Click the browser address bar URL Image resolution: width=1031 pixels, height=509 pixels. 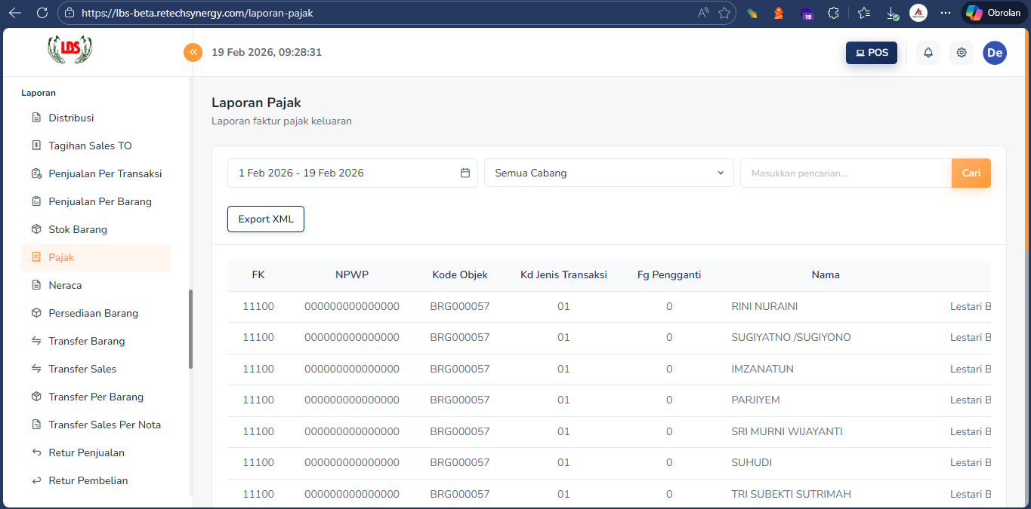tap(197, 13)
